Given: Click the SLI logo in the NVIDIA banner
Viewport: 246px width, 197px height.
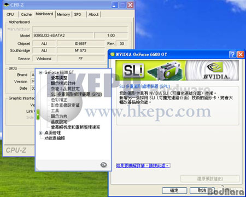Looking at the screenshot, I should point(133,70).
